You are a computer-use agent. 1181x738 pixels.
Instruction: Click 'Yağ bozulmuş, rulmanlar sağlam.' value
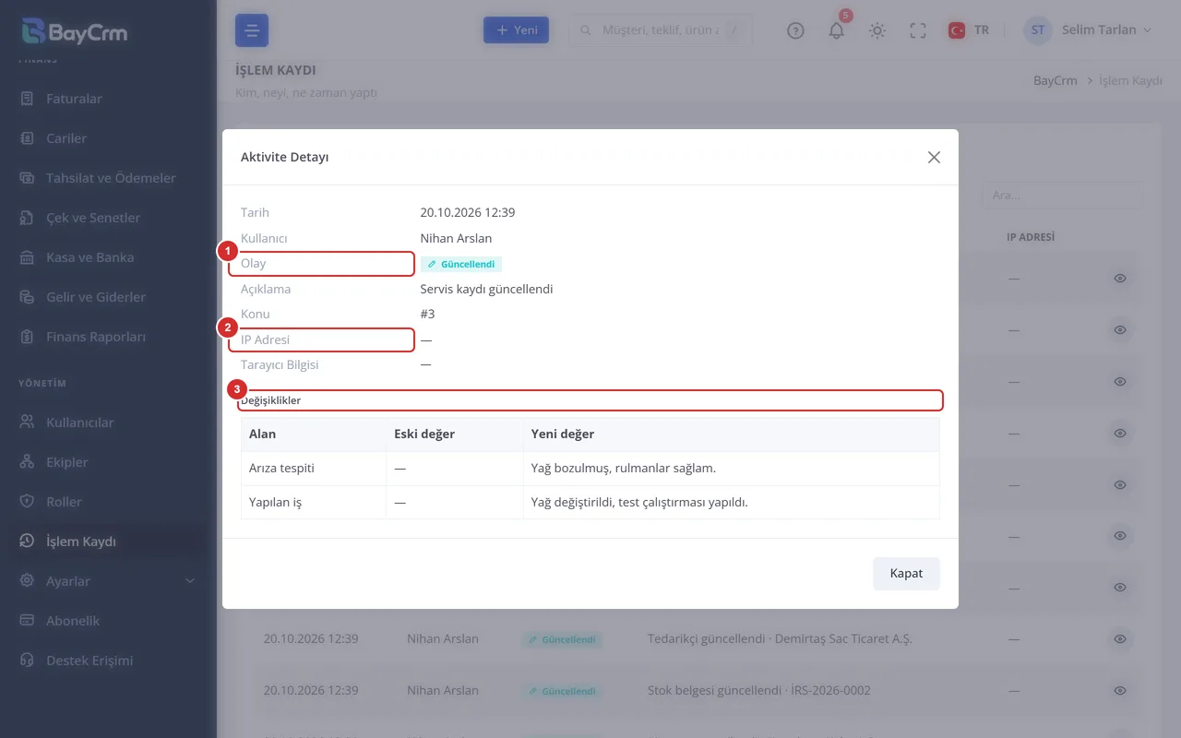click(x=624, y=468)
